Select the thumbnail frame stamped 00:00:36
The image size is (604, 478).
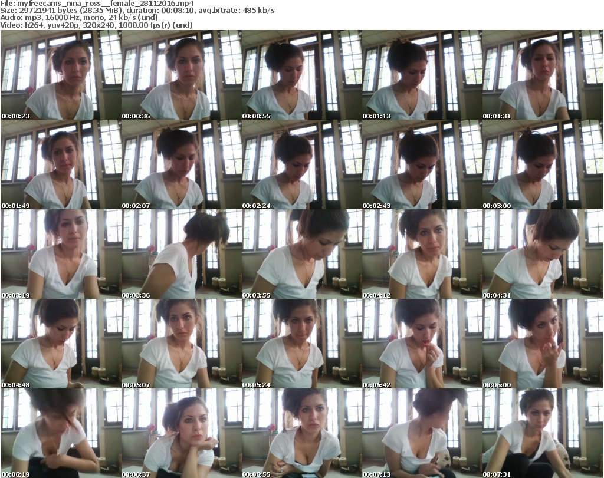pos(182,75)
